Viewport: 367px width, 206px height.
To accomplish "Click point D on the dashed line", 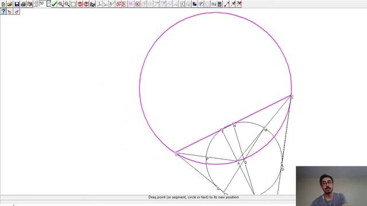I will (282, 167).
